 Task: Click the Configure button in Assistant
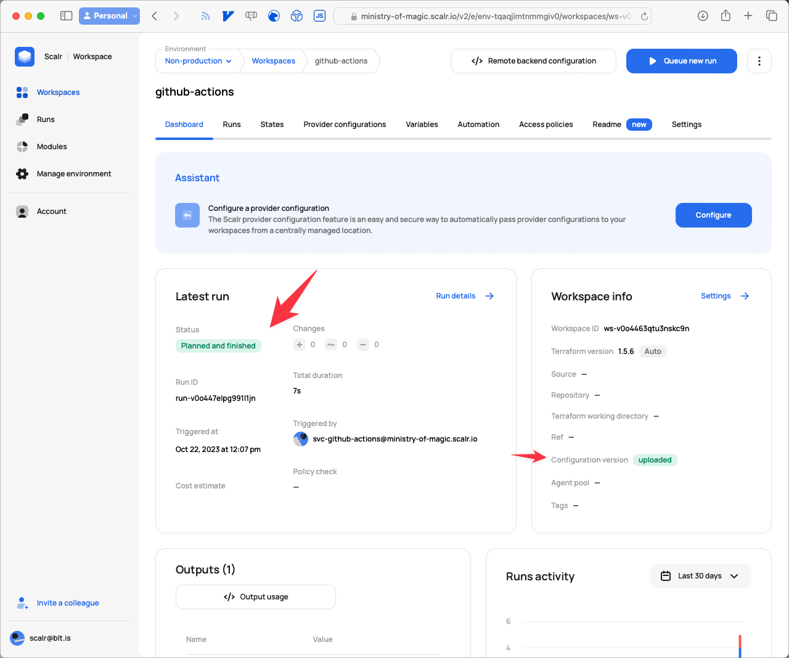click(714, 215)
